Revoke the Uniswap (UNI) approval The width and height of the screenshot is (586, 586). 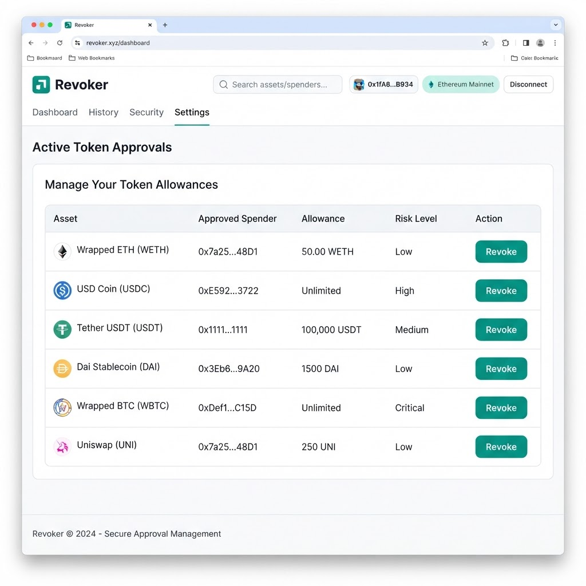coord(501,446)
